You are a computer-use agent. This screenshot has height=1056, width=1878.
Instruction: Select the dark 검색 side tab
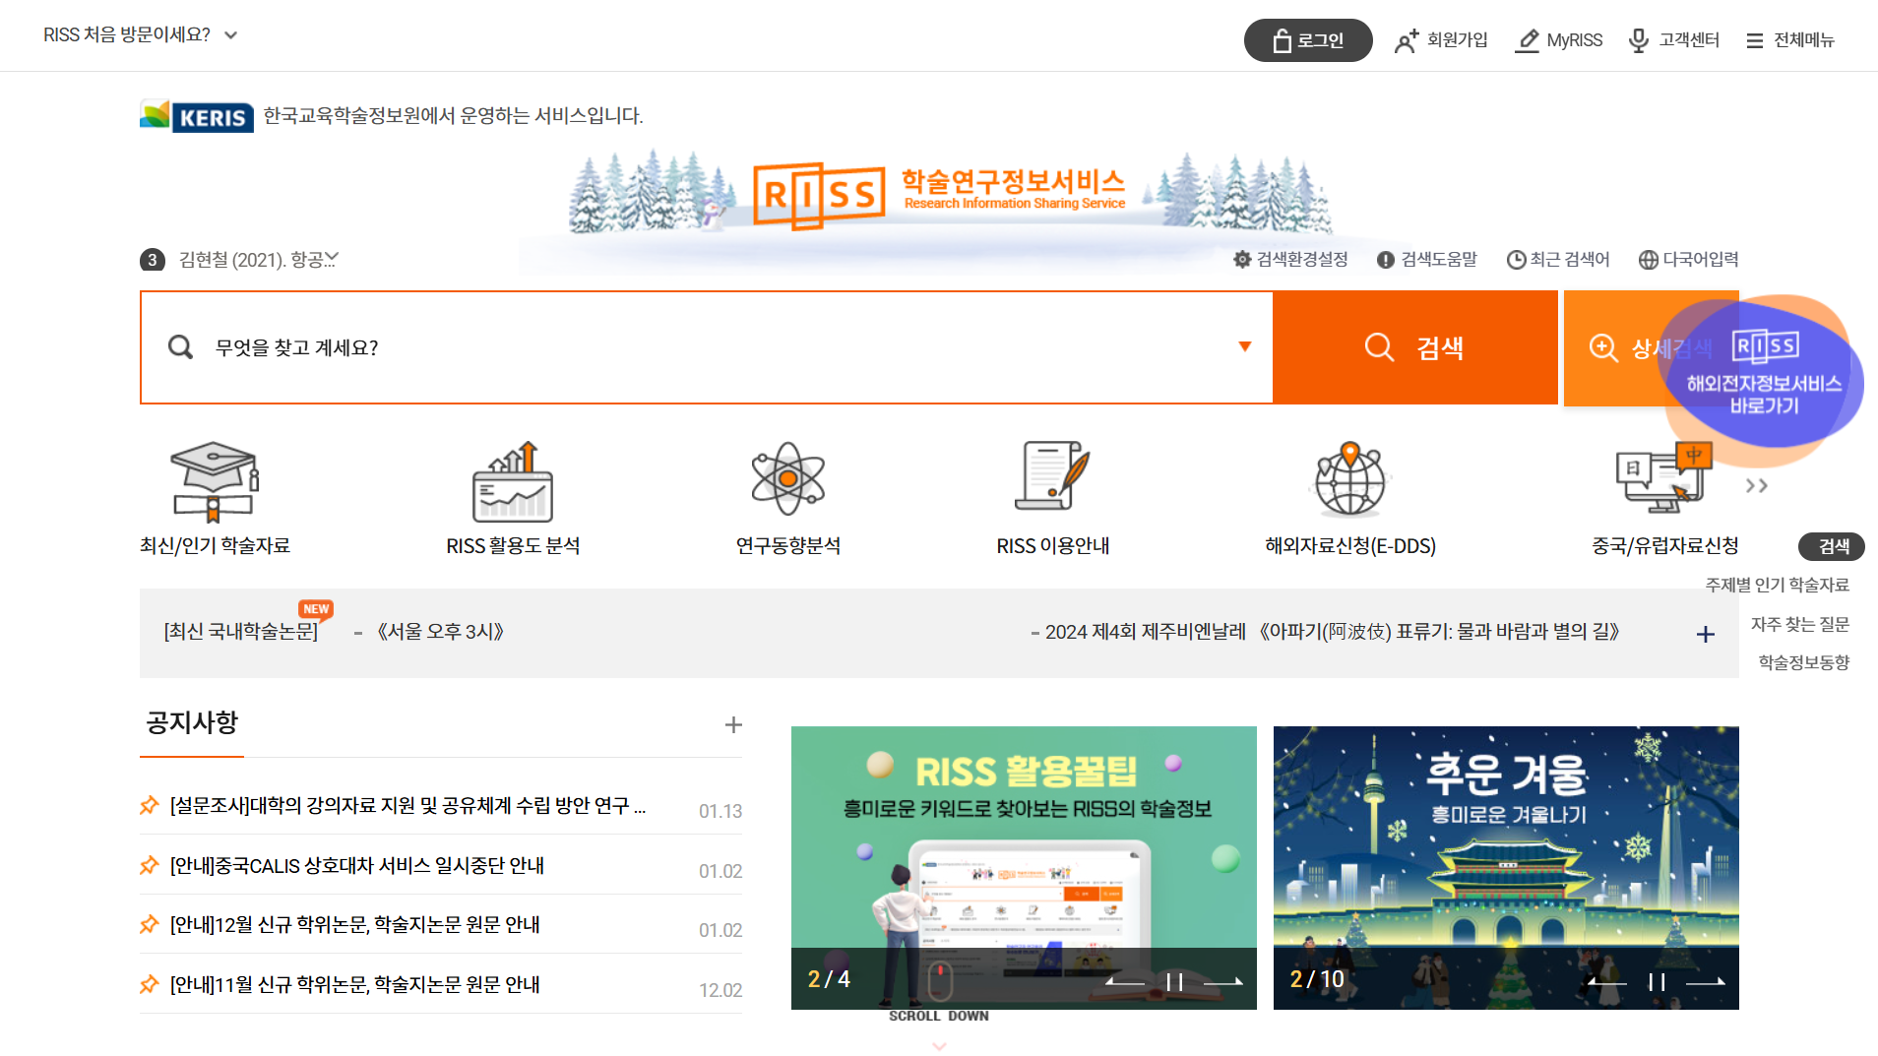point(1832,546)
